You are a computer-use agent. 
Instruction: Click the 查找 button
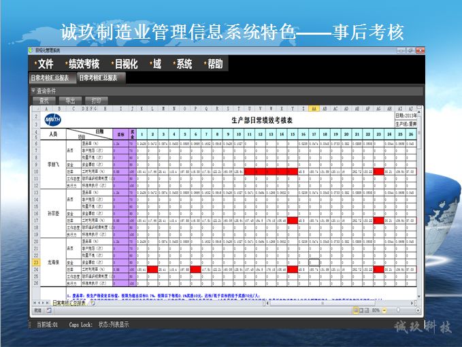click(44, 101)
